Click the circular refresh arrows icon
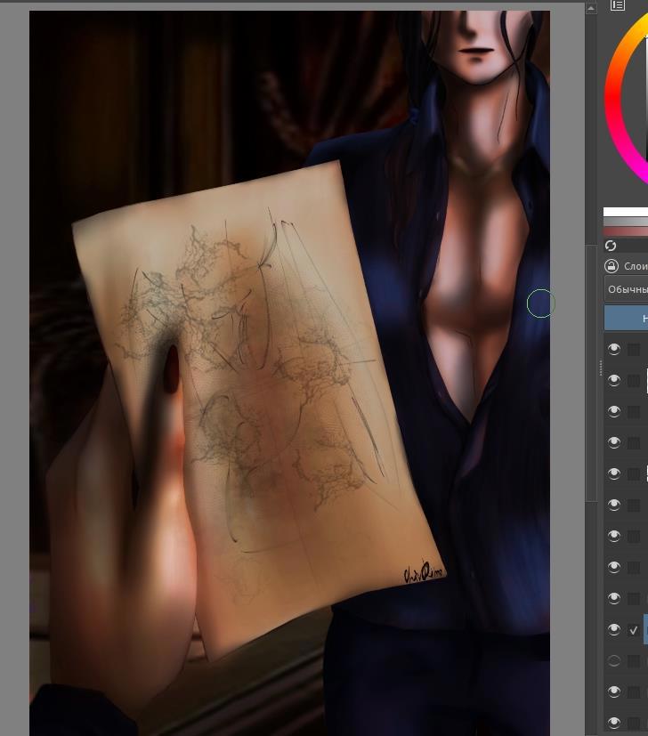 [611, 246]
